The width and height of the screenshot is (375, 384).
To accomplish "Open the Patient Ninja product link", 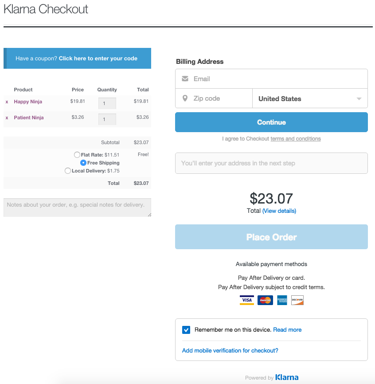I will point(29,118).
